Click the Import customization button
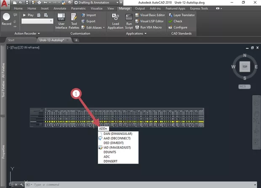This screenshot has width=261, height=188. (88, 15)
